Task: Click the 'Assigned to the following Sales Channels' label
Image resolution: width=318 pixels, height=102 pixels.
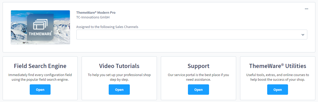Action: 107,27
